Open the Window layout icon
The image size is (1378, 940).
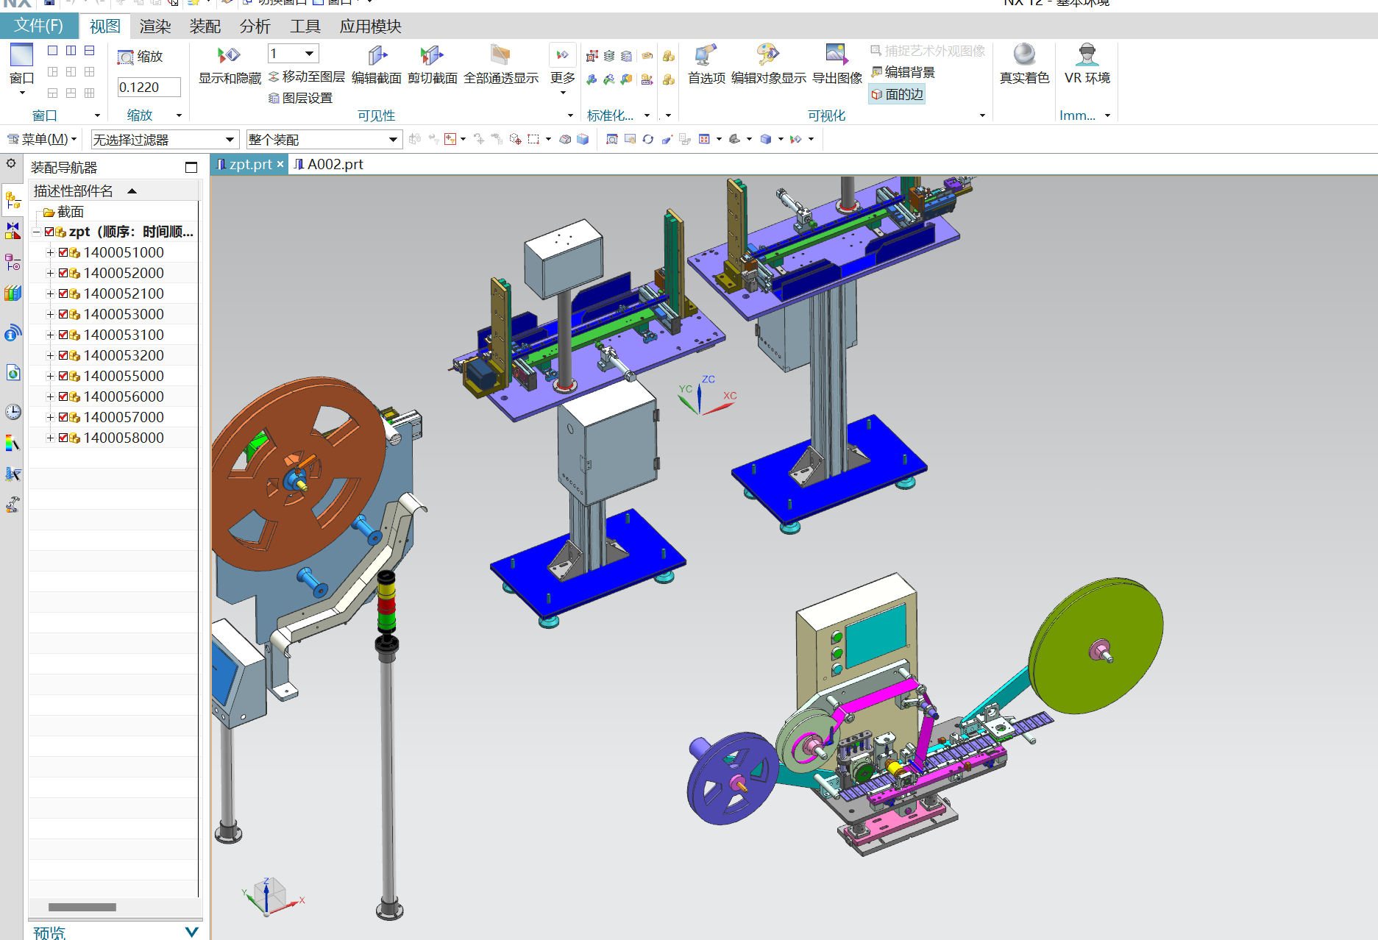pyautogui.click(x=21, y=55)
